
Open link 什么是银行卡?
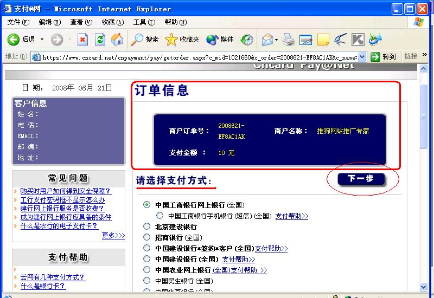click(43, 286)
